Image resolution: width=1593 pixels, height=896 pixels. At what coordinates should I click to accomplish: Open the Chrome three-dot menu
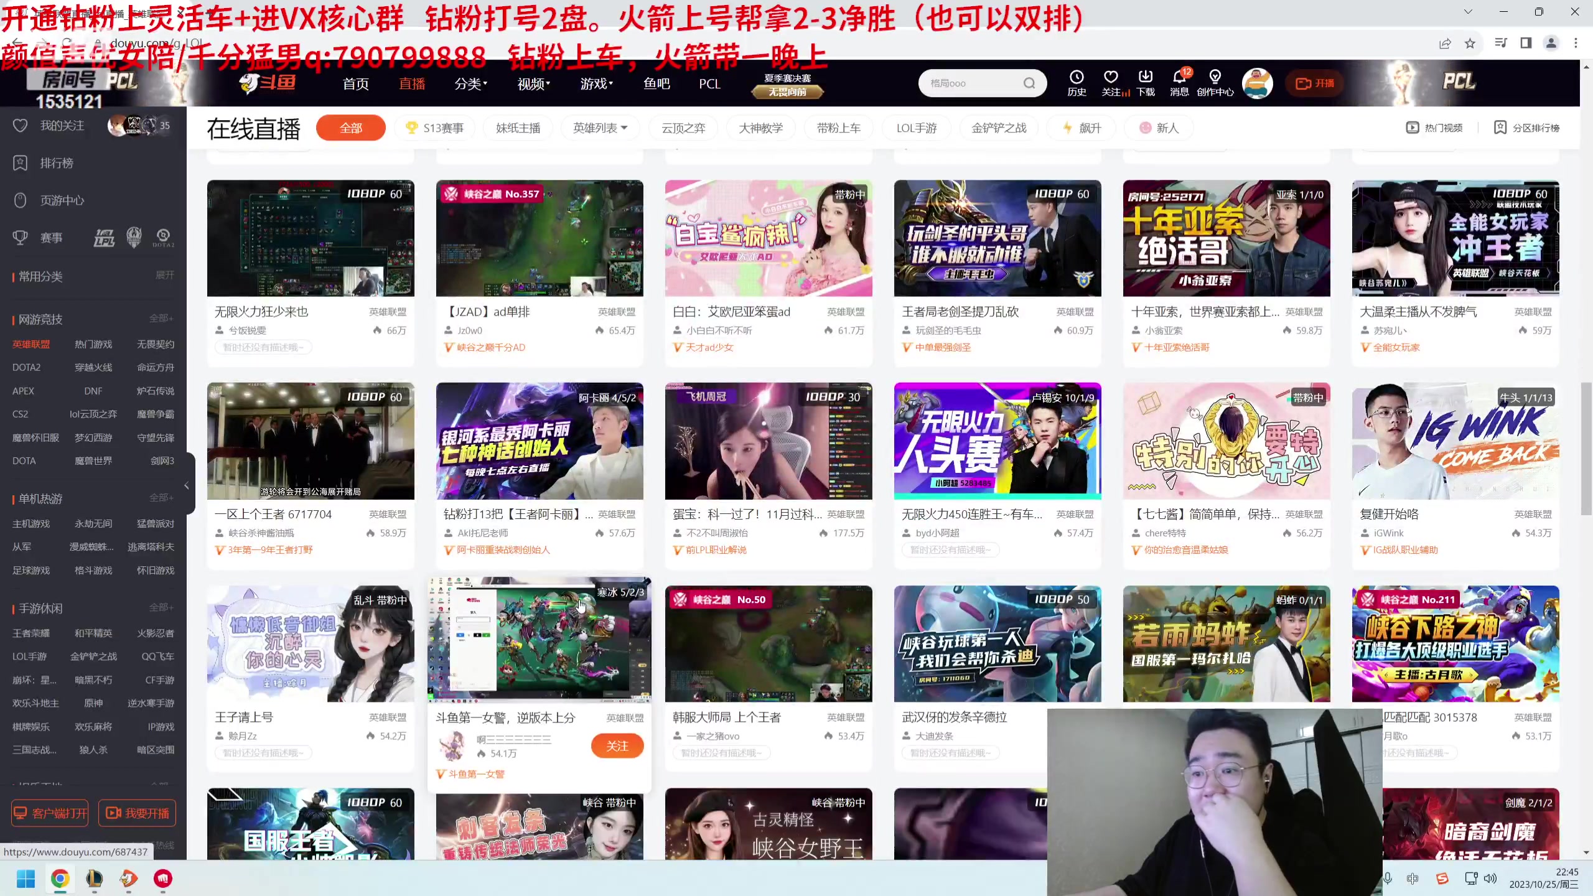click(x=1576, y=43)
